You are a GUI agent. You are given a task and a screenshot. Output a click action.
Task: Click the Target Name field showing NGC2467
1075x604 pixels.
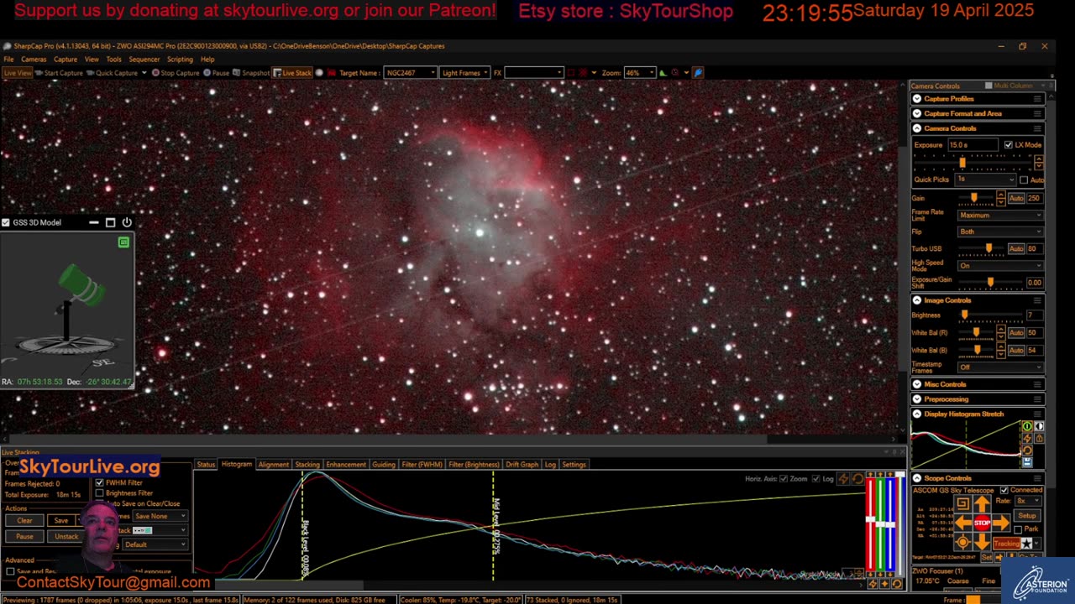(410, 73)
